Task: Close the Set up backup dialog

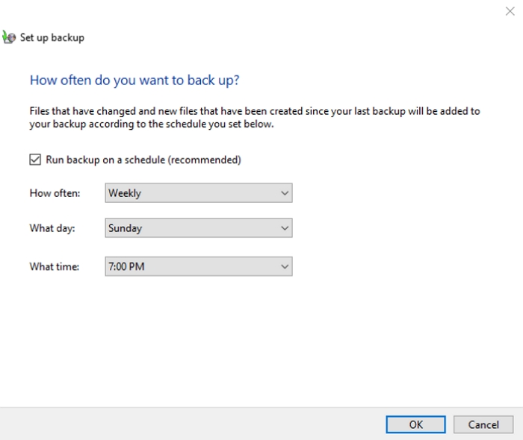Action: pos(510,11)
